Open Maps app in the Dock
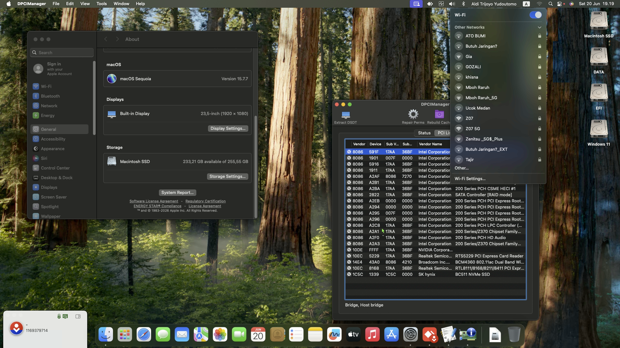 coord(201,334)
